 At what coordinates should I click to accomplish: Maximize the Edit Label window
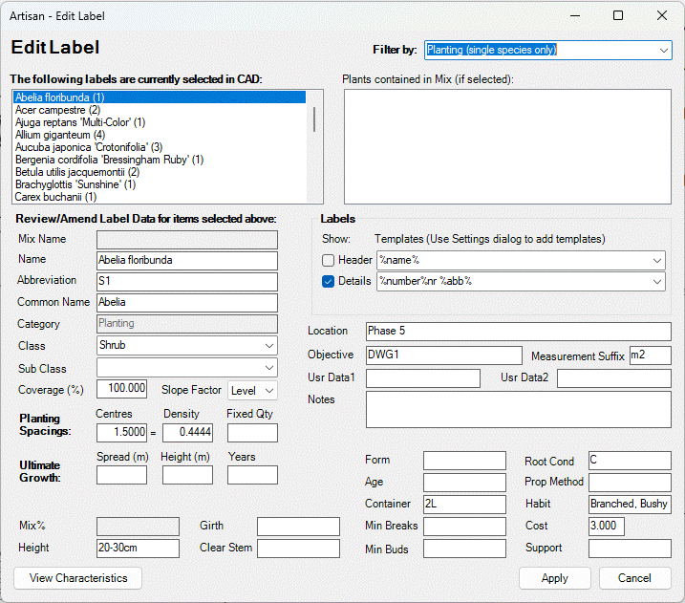(x=618, y=15)
